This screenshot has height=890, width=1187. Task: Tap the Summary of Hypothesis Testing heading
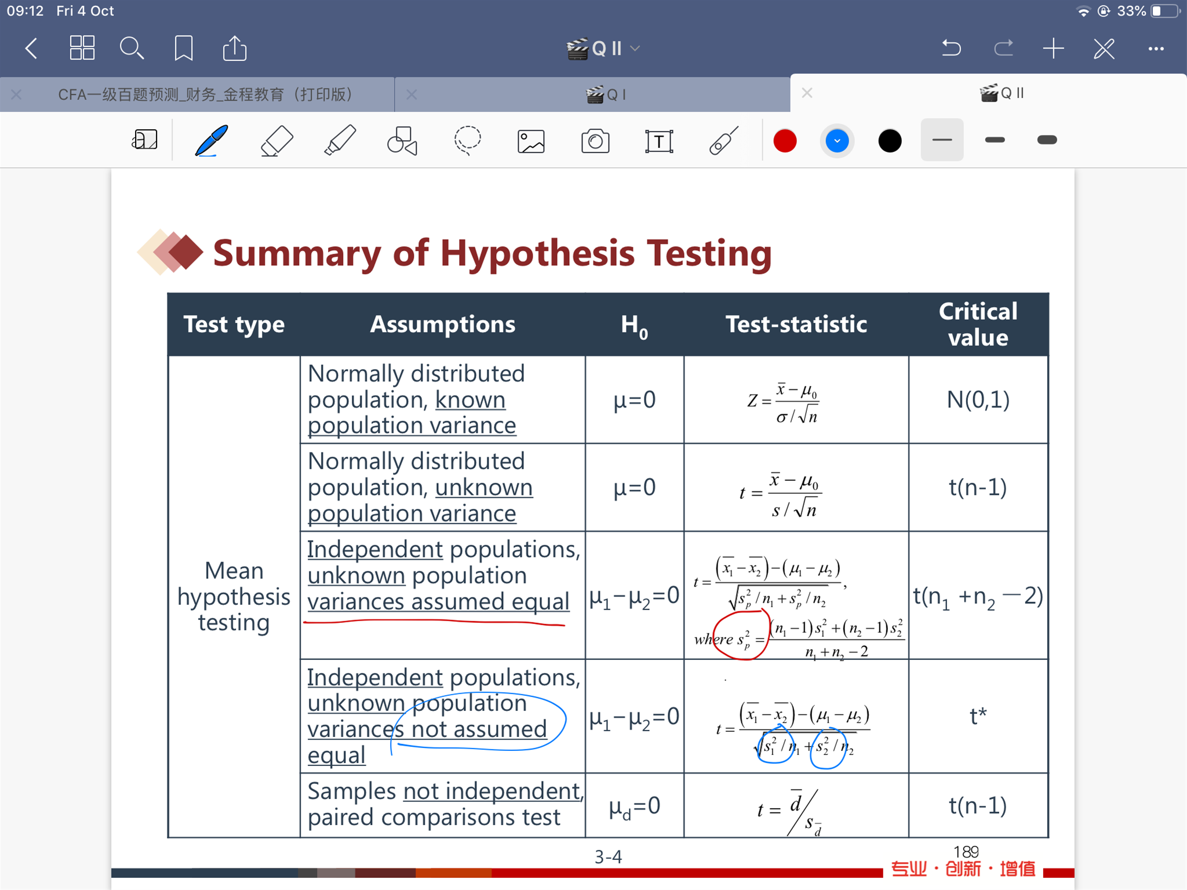[x=492, y=253]
